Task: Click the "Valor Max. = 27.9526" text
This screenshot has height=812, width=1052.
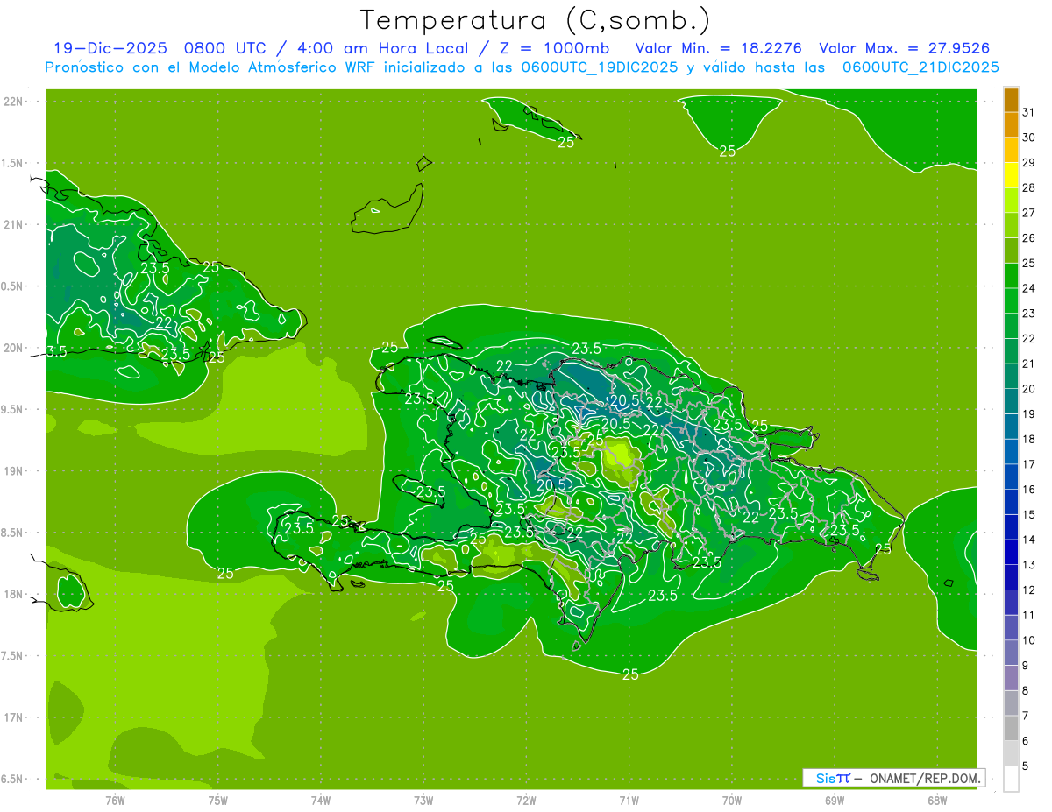Action: [x=904, y=48]
